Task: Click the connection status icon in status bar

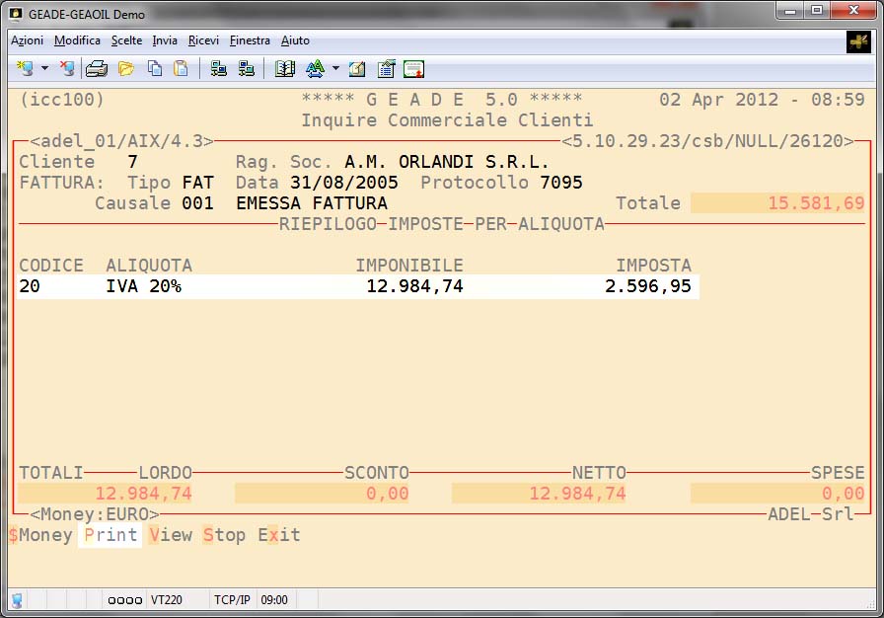Action: (x=18, y=599)
